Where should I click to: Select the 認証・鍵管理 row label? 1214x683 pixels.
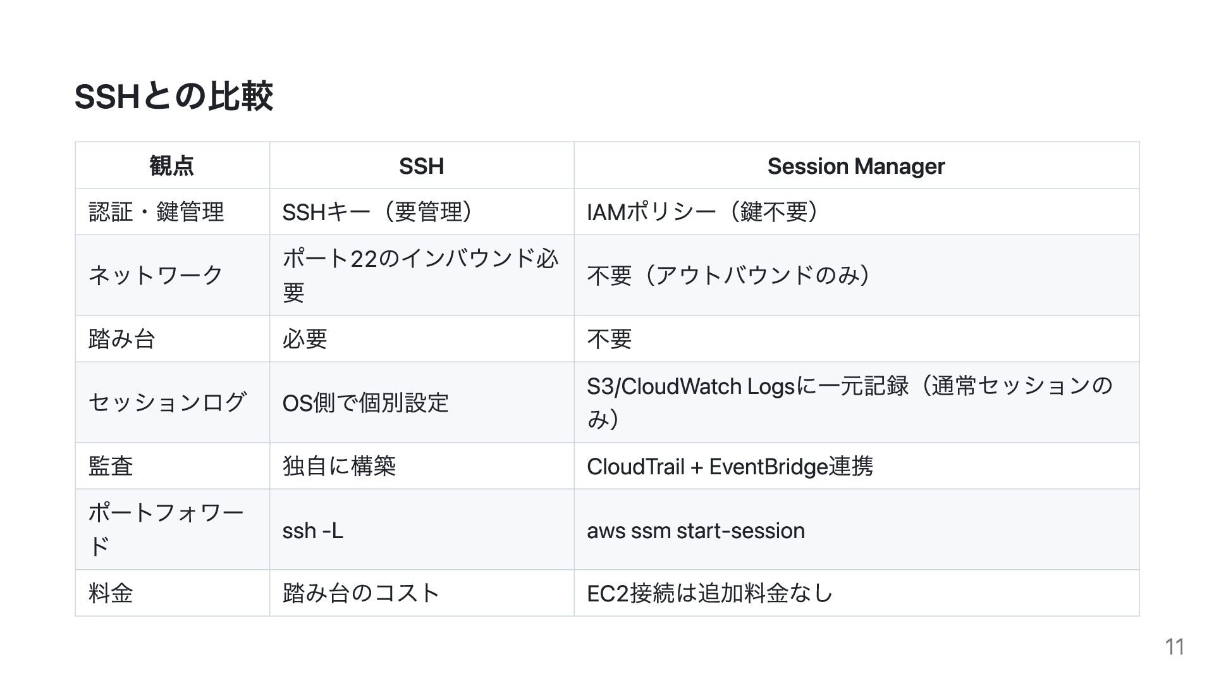(x=156, y=212)
